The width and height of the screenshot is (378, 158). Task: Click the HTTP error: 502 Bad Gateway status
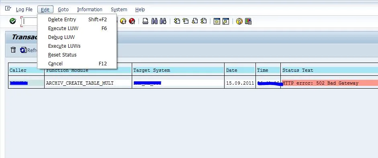click(x=330, y=83)
